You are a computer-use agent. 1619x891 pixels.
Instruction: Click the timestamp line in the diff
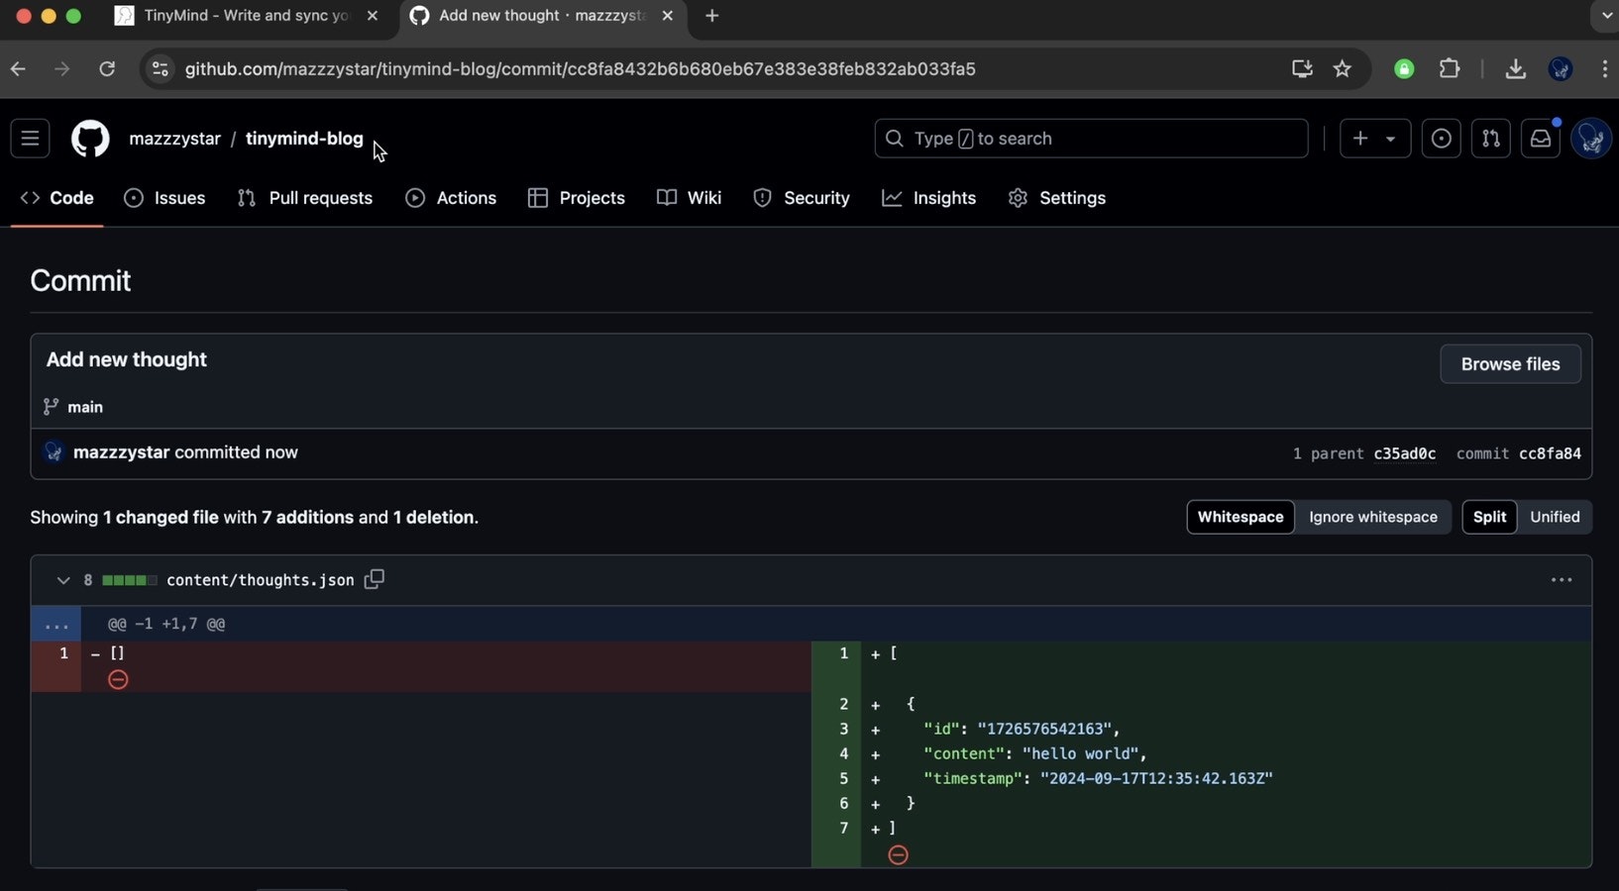(x=1098, y=778)
